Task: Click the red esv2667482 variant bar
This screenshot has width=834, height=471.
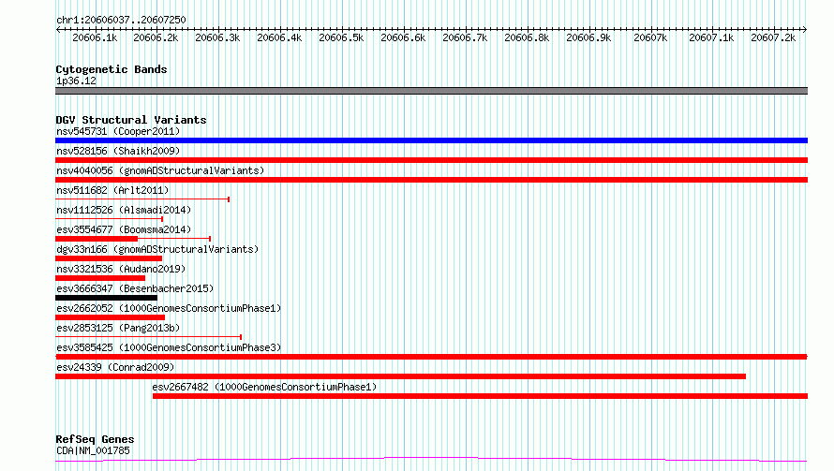Action: [481, 396]
